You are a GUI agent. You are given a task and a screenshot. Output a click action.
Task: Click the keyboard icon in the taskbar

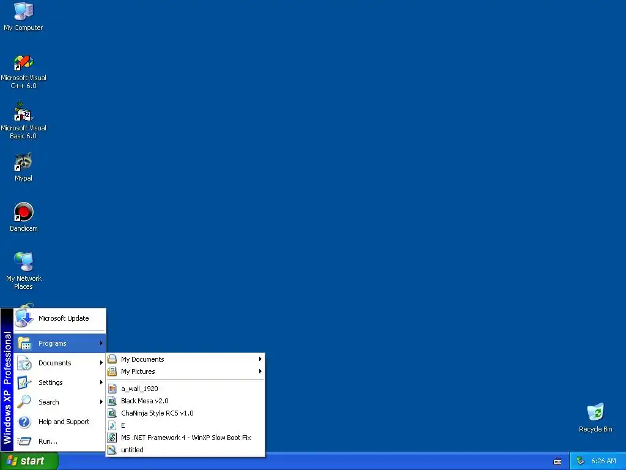point(558,461)
